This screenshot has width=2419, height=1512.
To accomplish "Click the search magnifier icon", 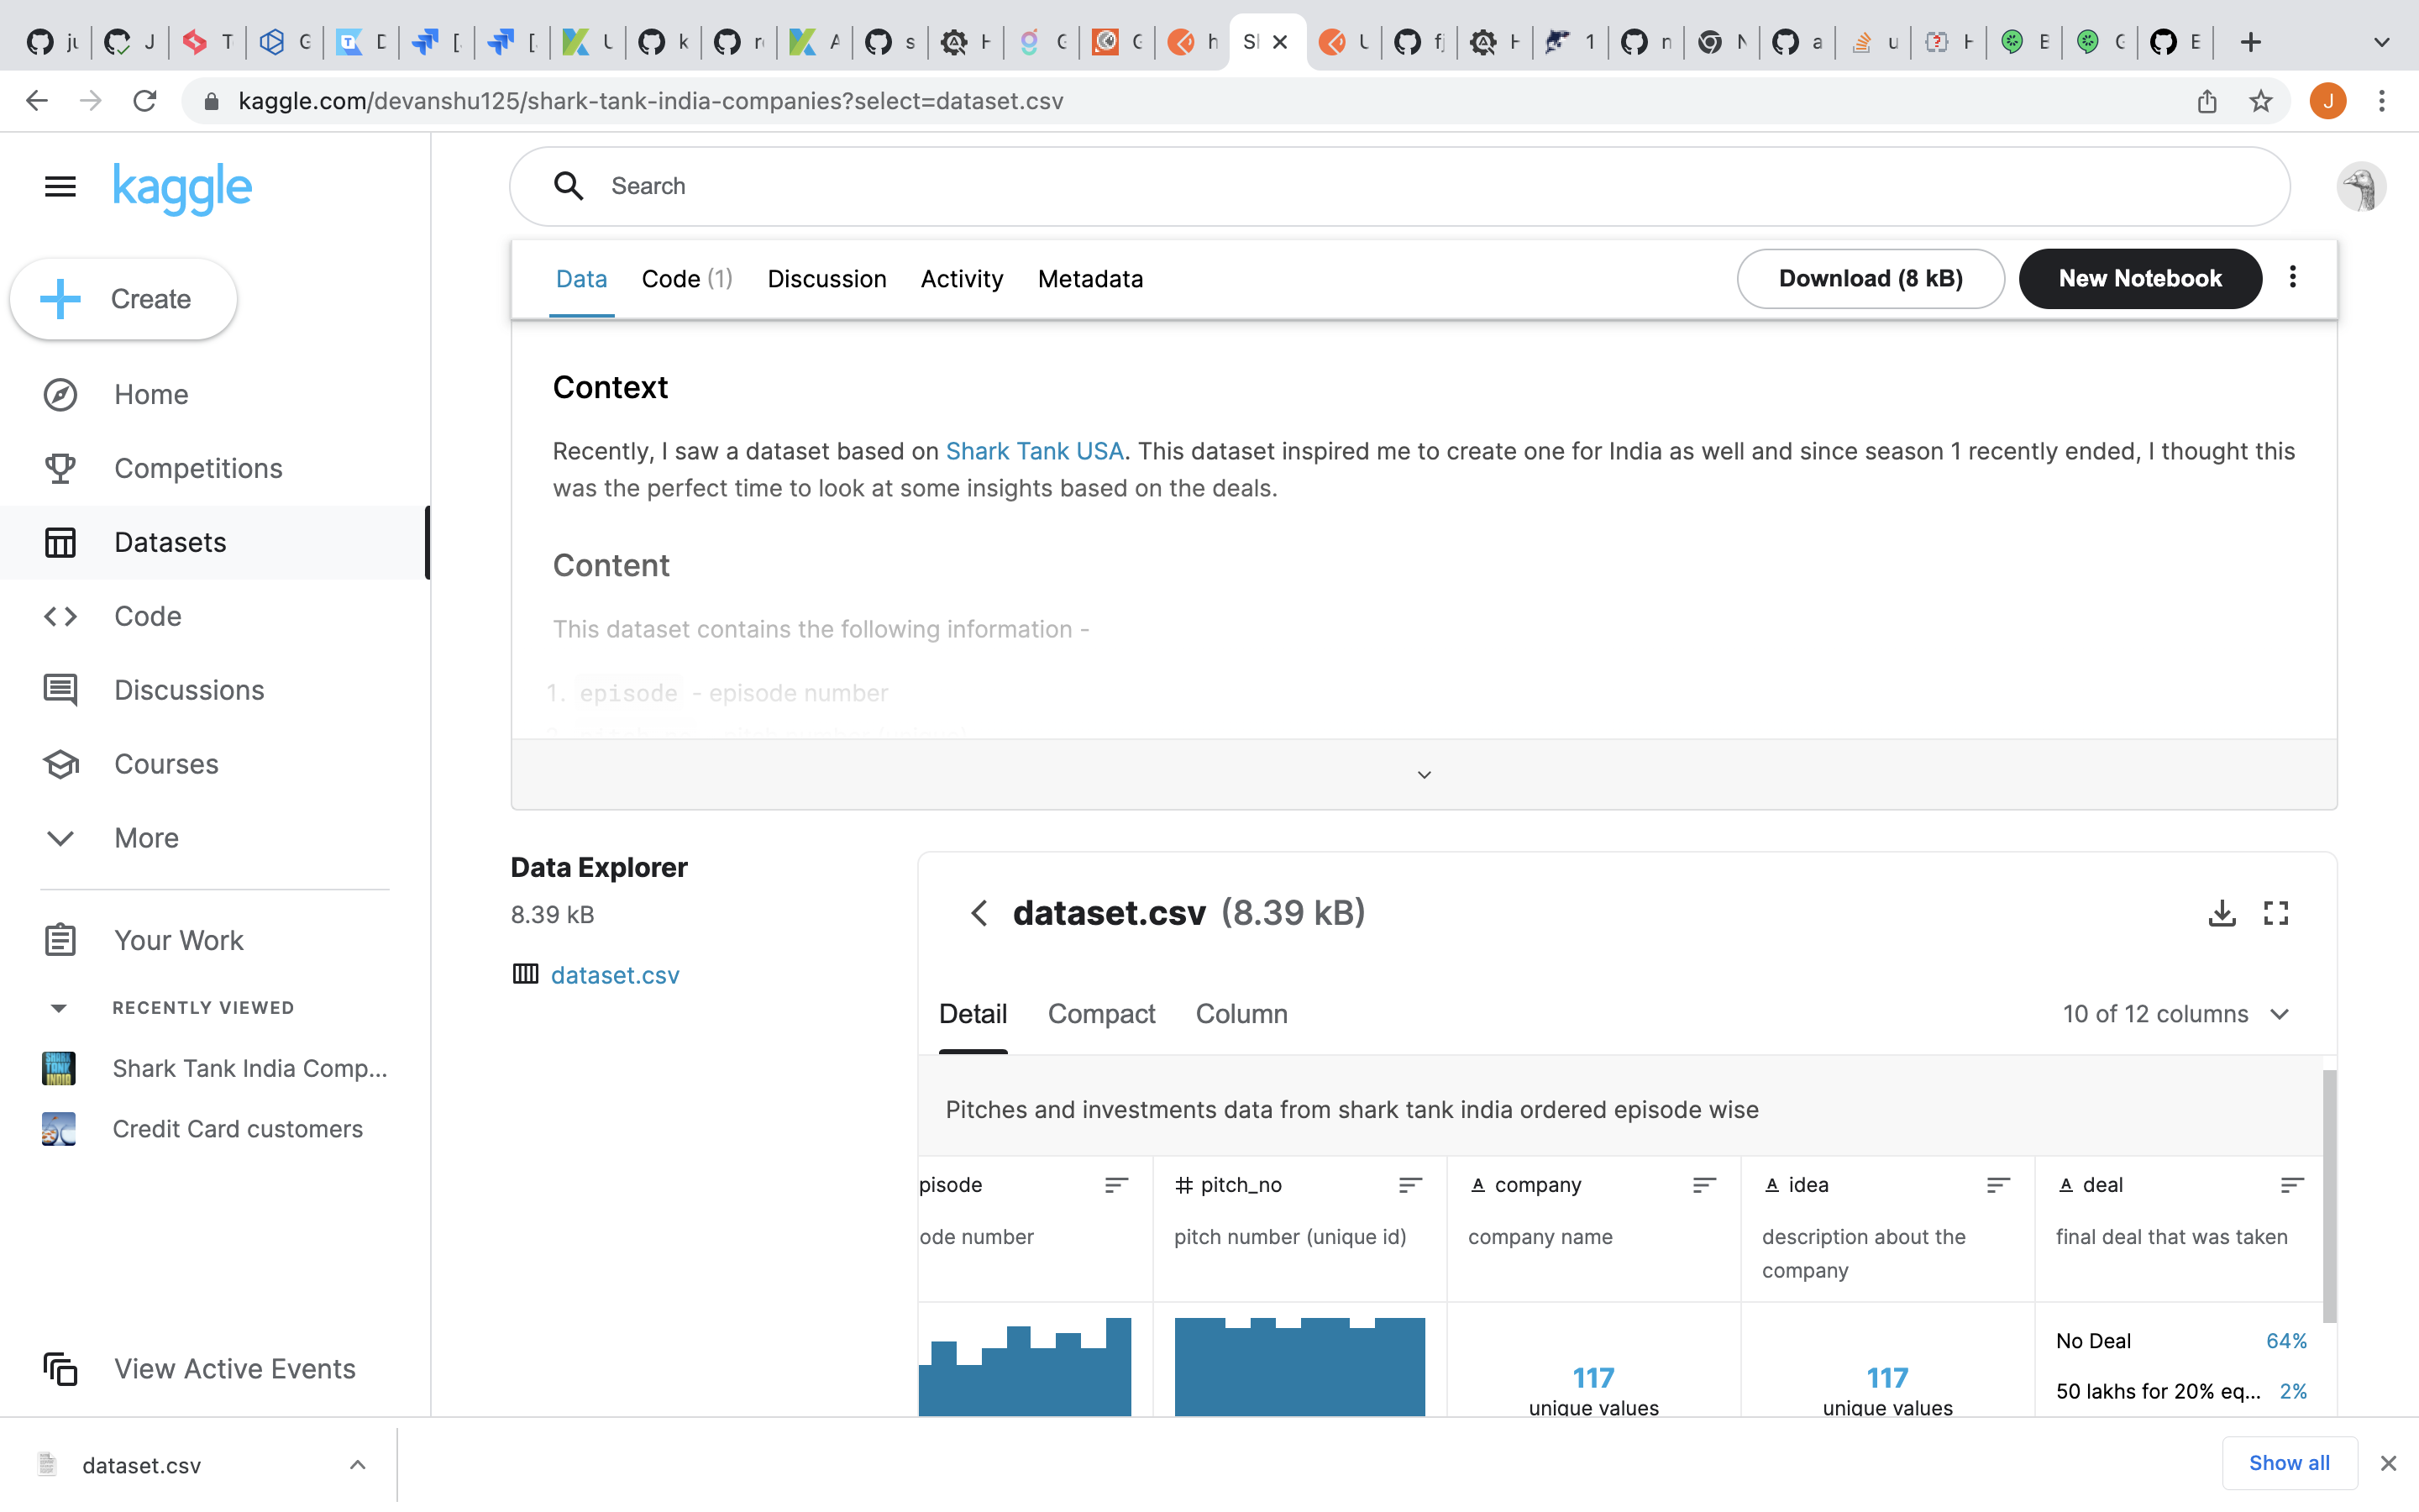I will [568, 186].
